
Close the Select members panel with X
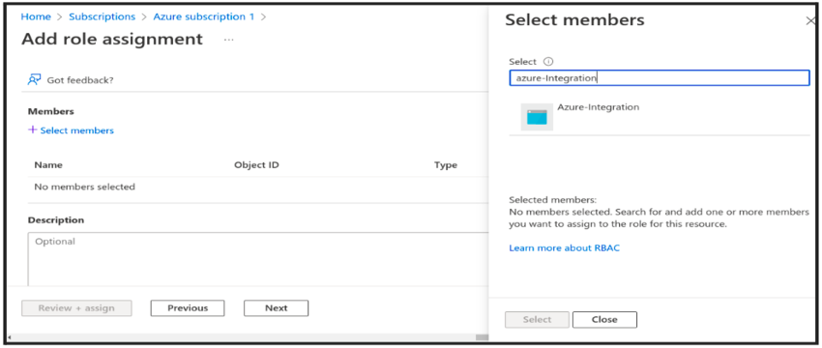[x=810, y=21]
